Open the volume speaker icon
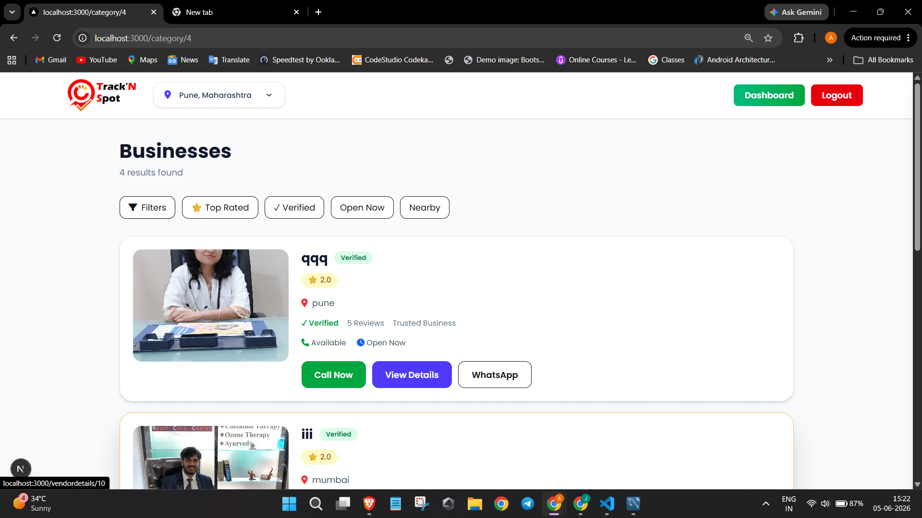Viewport: 922px width, 518px height. click(825, 504)
